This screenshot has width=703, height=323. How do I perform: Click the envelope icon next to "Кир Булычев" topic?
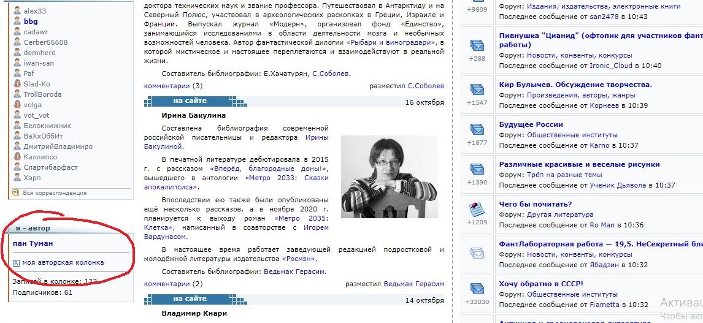(477, 89)
